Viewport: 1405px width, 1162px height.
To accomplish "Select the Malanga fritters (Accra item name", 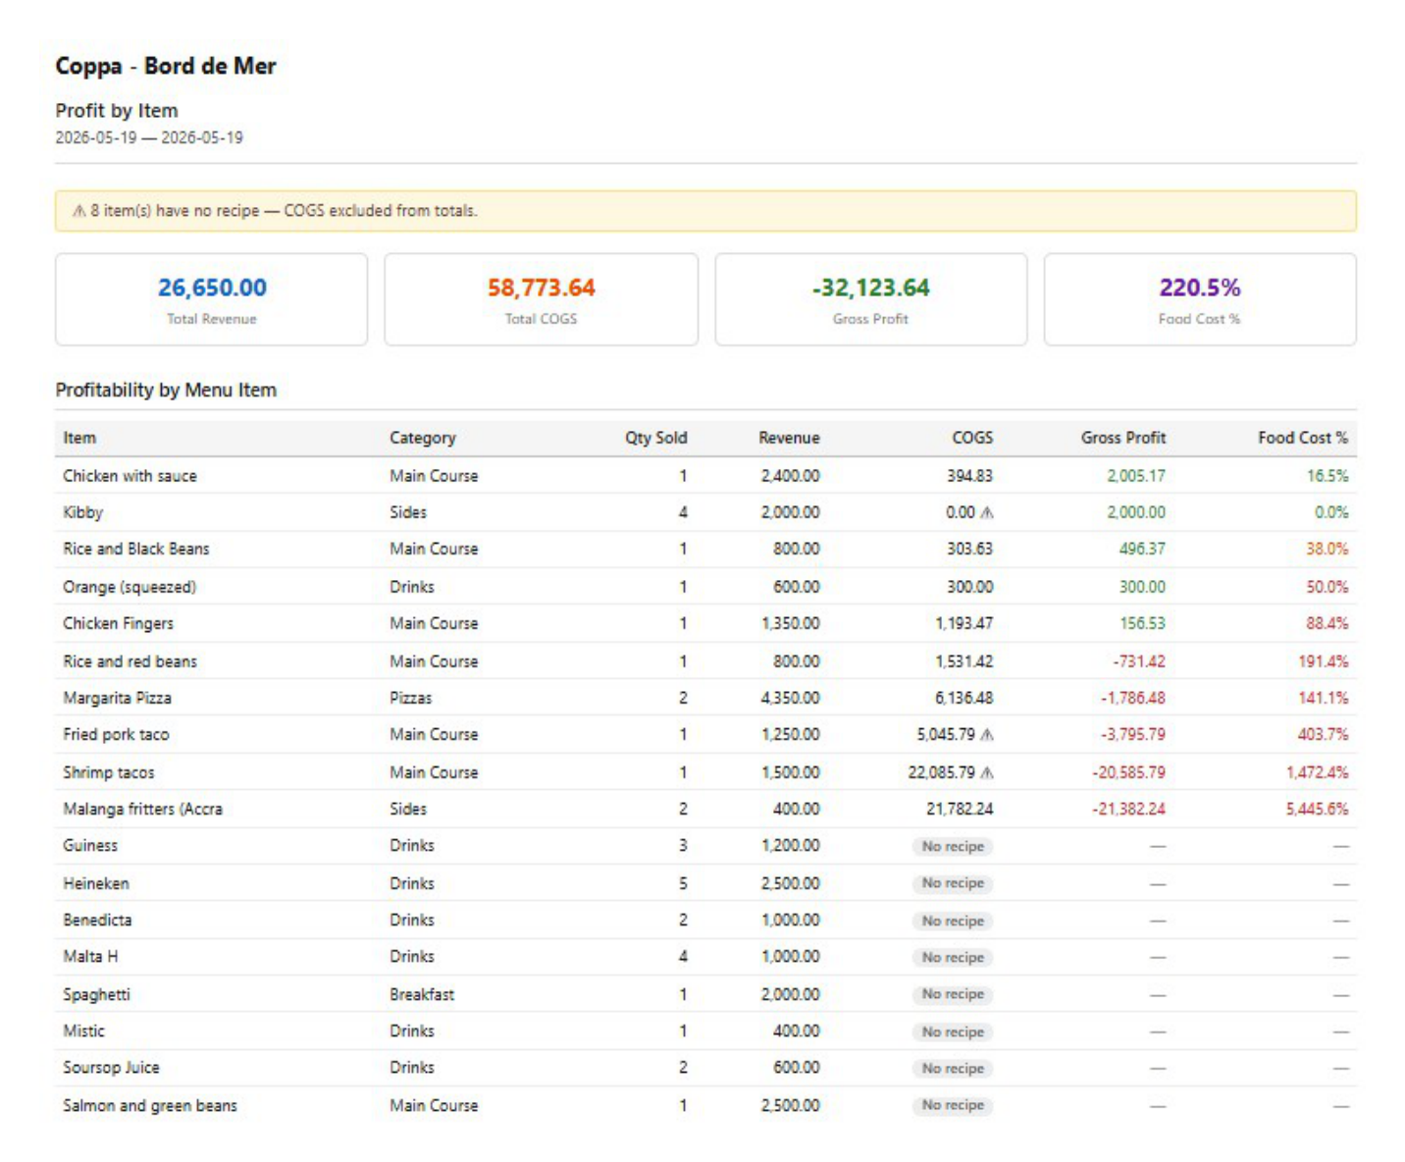I will [142, 809].
